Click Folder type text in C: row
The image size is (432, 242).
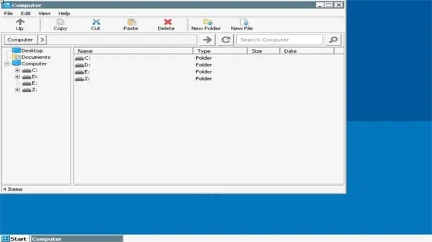point(204,58)
